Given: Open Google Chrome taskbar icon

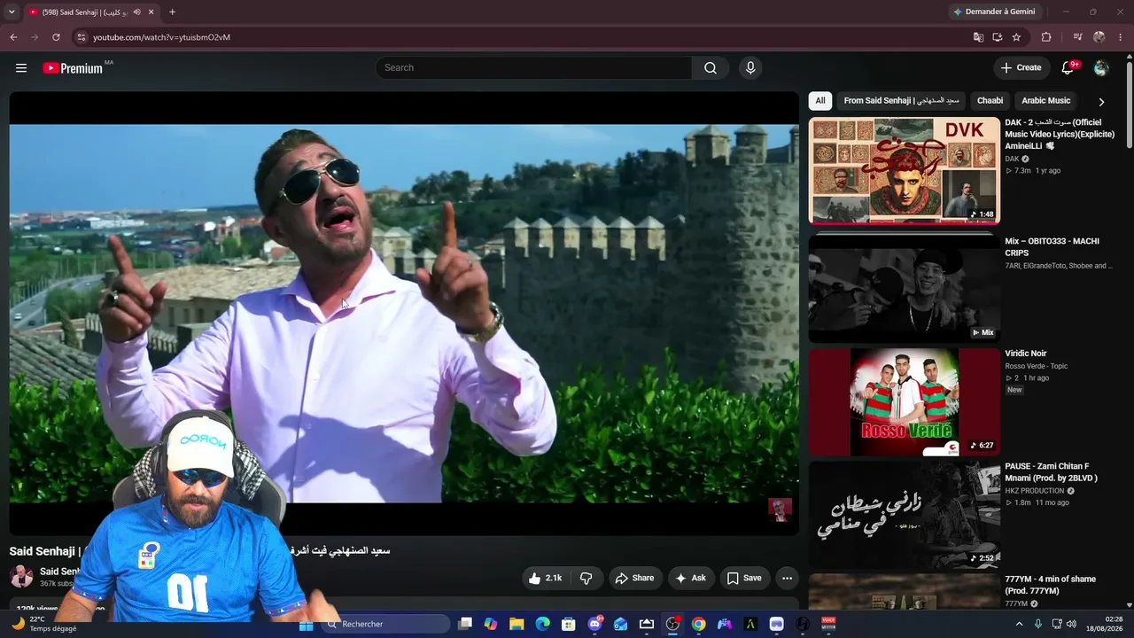Looking at the screenshot, I should click(x=699, y=625).
